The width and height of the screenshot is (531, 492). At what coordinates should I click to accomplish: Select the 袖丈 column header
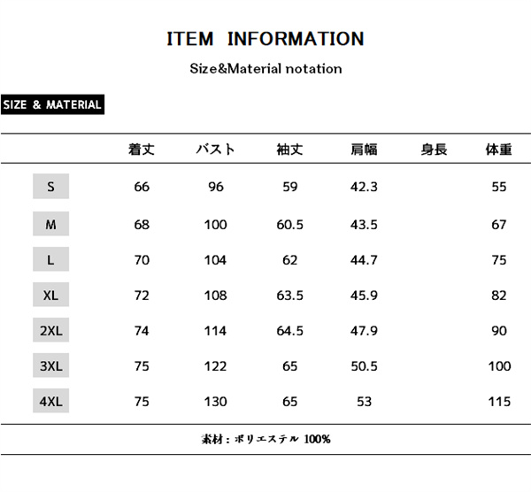coord(289,150)
